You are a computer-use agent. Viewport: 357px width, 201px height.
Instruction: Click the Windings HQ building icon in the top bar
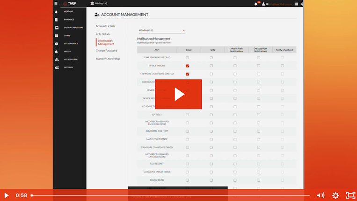click(x=92, y=3)
